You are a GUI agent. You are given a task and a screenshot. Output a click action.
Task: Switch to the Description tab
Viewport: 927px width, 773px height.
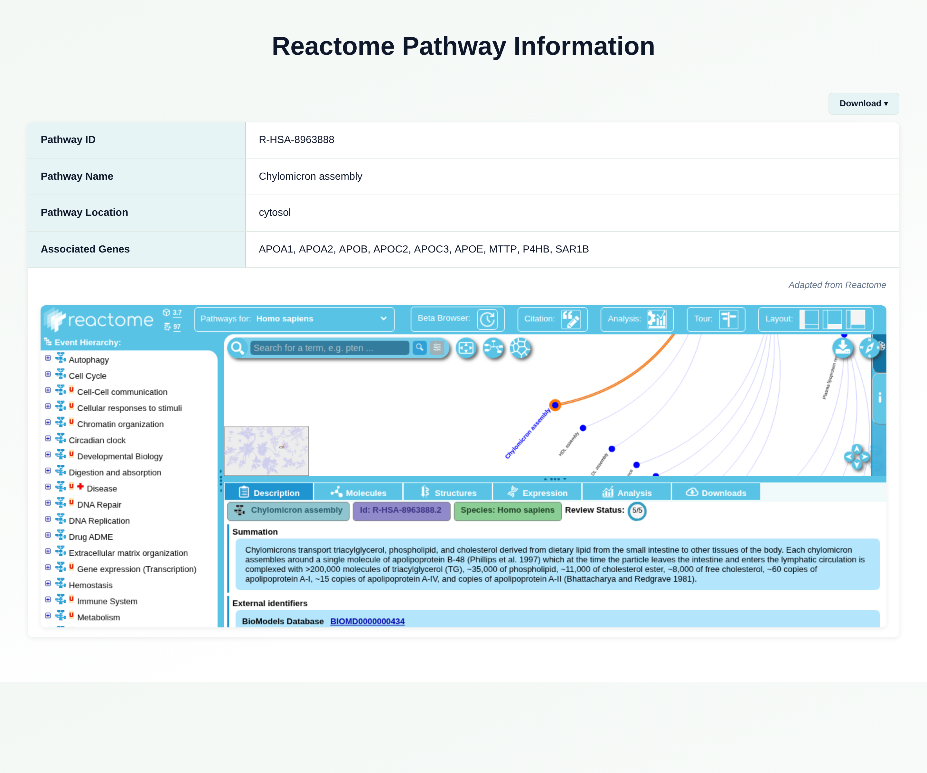[269, 492]
